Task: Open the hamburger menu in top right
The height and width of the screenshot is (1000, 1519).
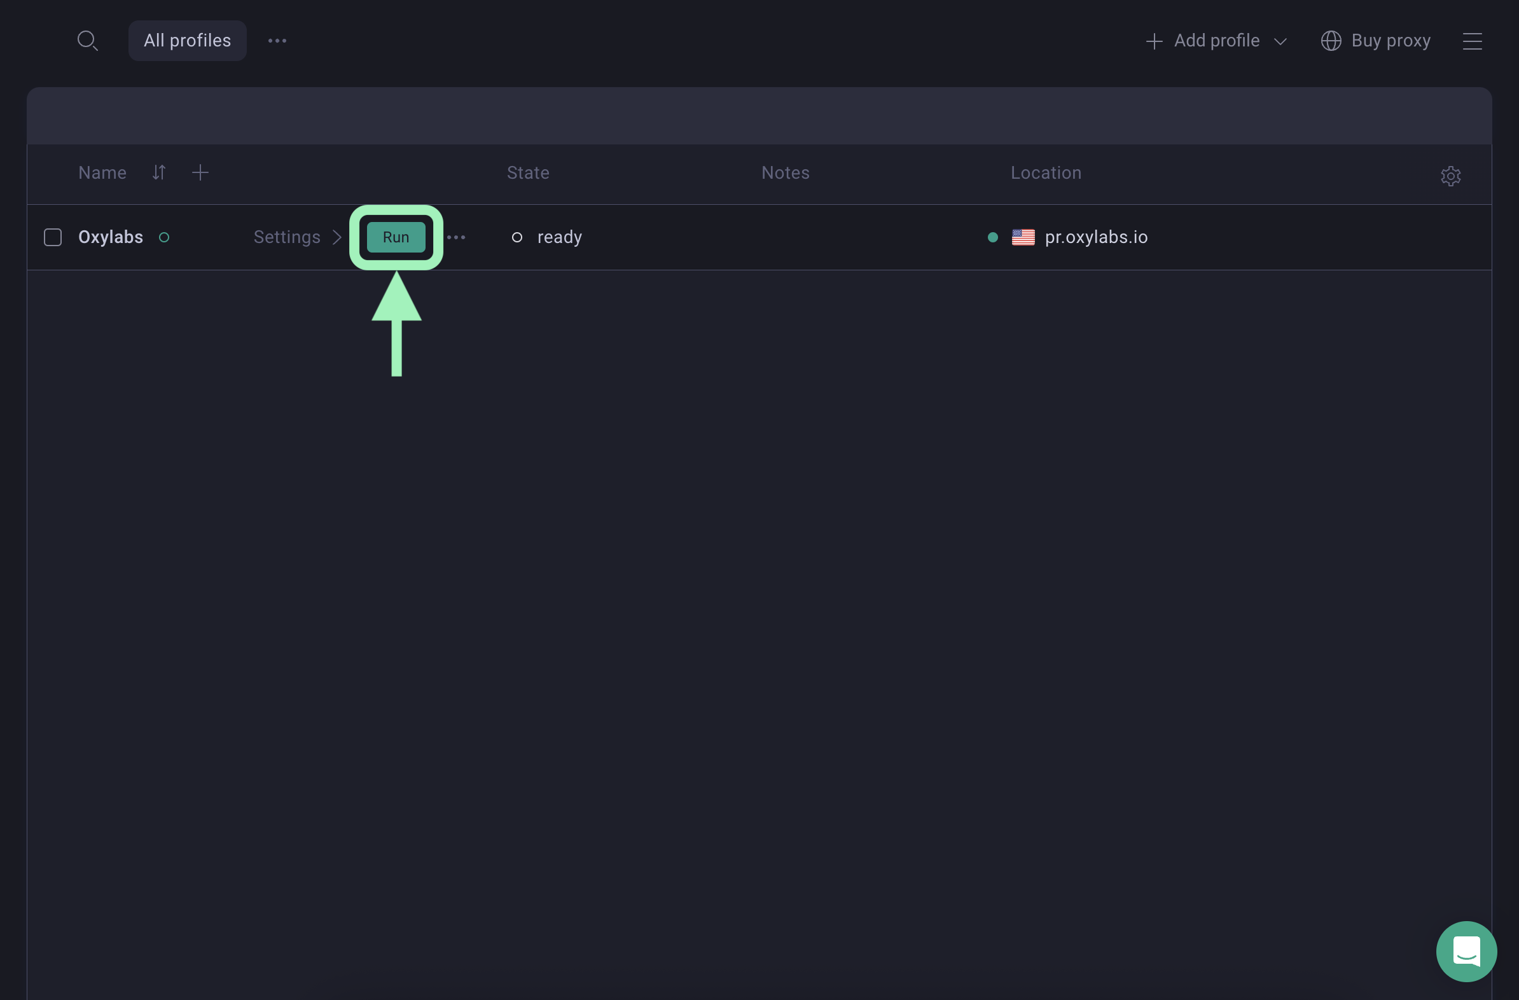Action: pyautogui.click(x=1472, y=41)
